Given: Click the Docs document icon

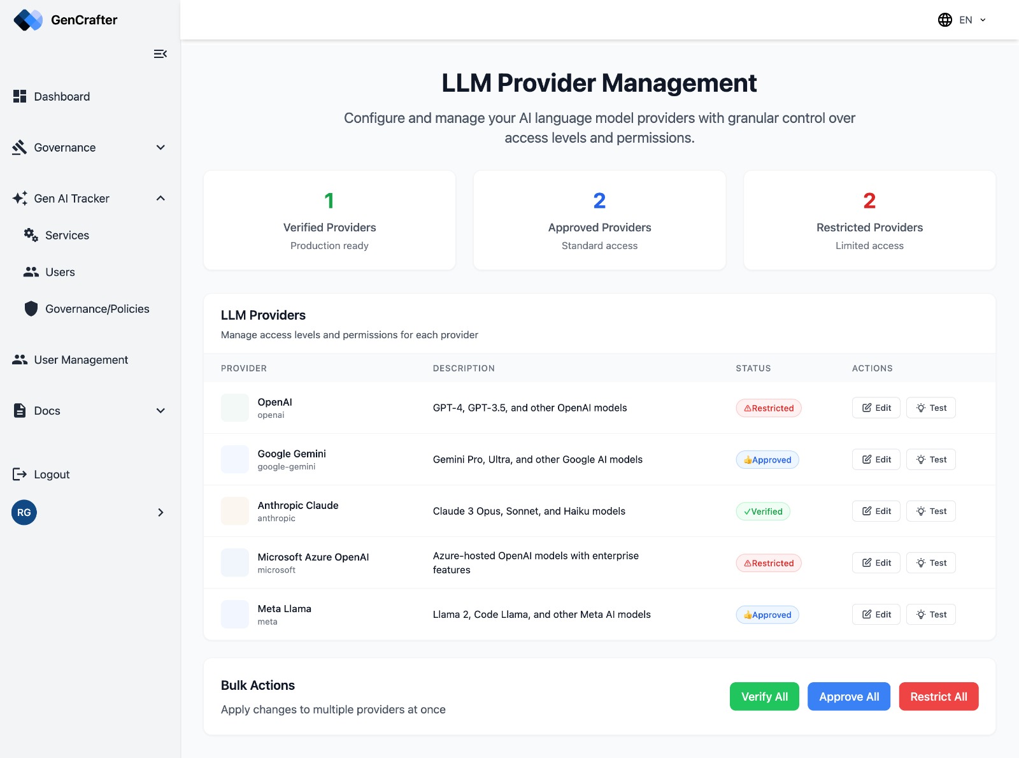Looking at the screenshot, I should coord(20,411).
